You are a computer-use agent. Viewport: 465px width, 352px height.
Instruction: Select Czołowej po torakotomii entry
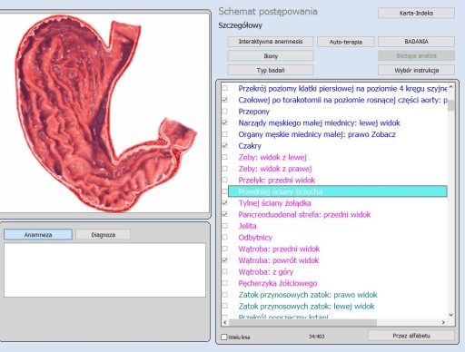[342, 100]
